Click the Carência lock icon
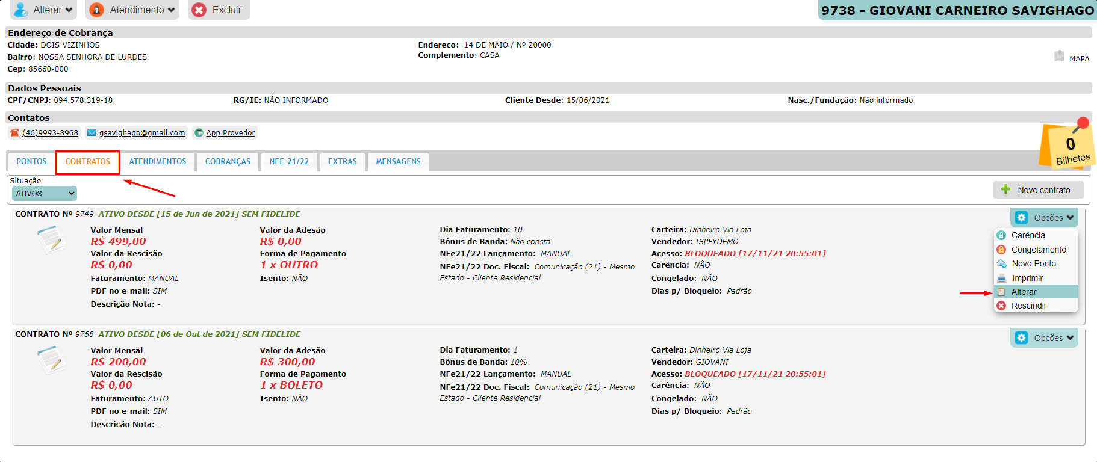This screenshot has width=1097, height=462. coord(1001,235)
